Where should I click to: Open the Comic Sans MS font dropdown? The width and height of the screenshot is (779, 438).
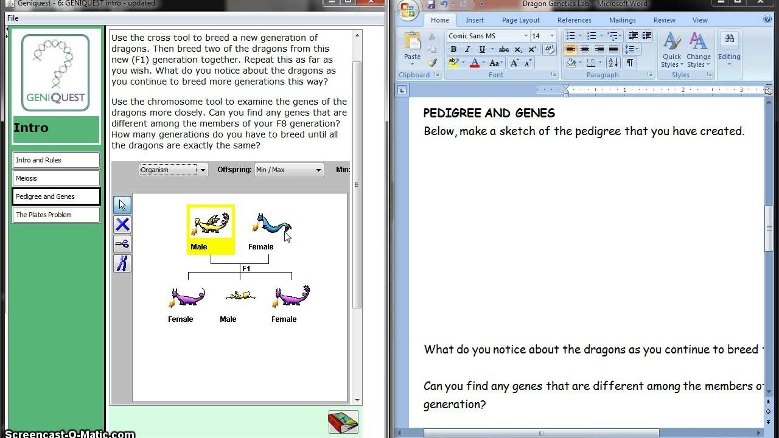click(488, 36)
